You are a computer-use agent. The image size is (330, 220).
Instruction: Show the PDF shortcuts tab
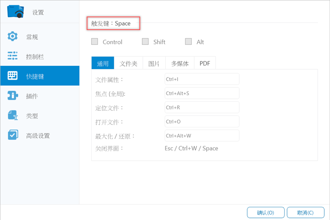tap(205, 63)
